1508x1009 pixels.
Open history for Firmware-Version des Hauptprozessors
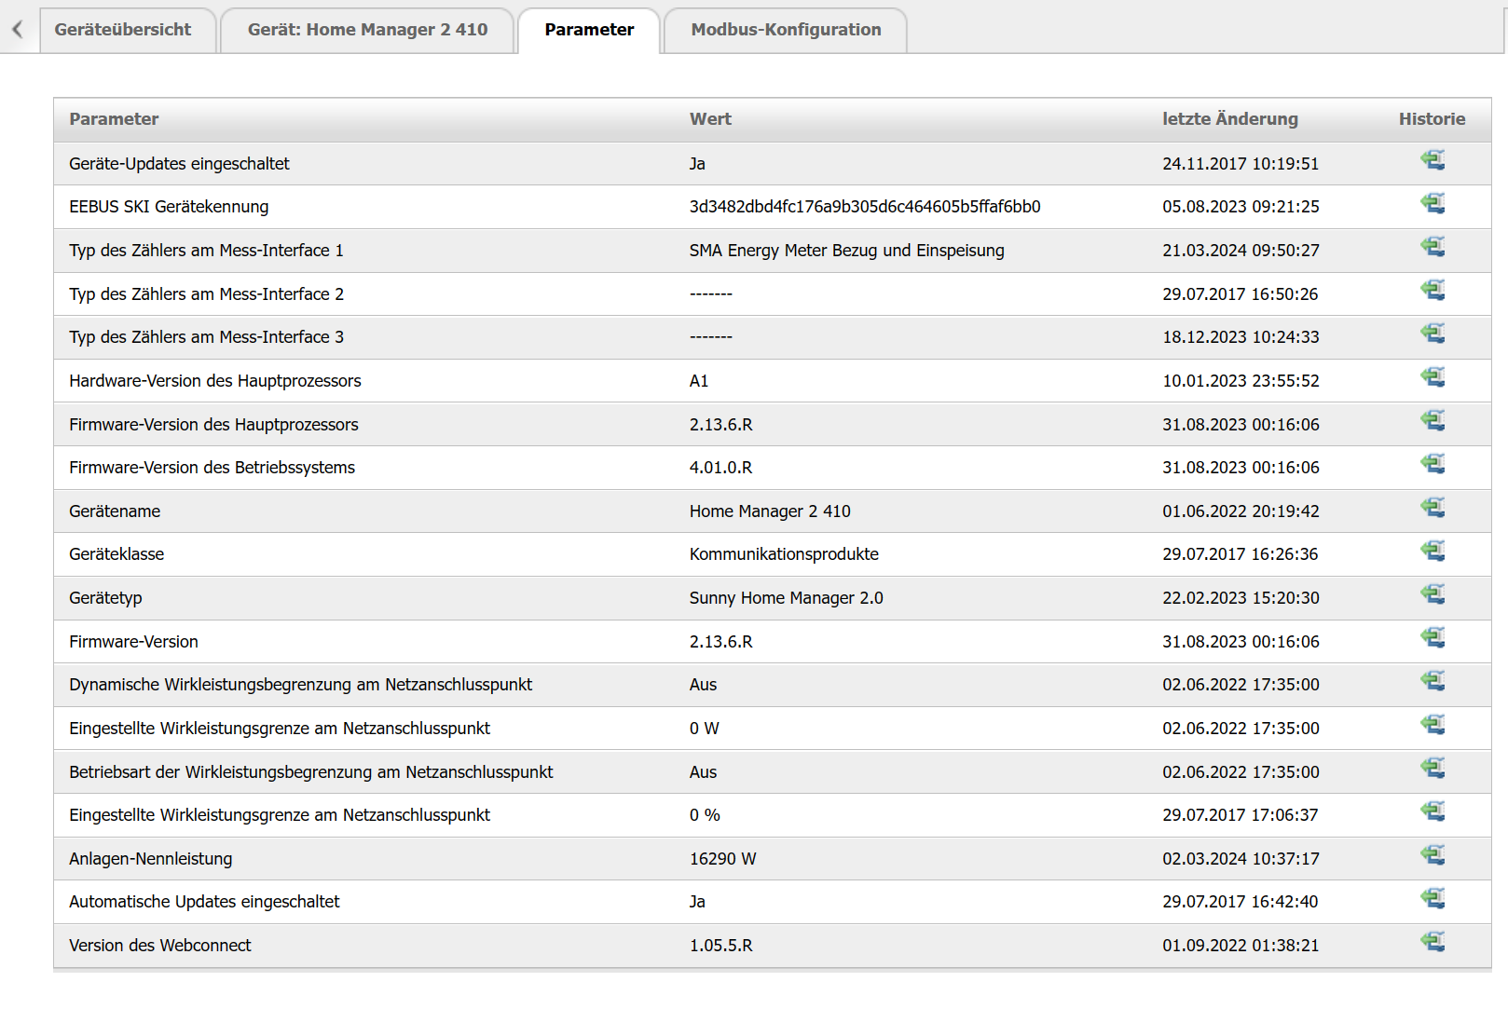(1433, 420)
